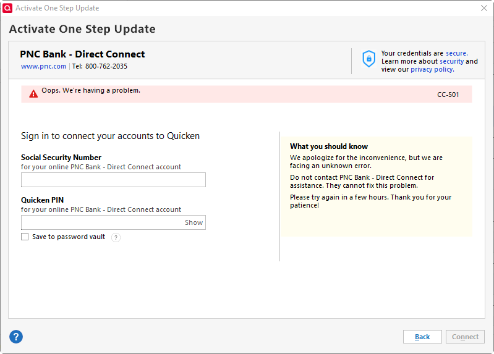Close the Activate One Step Update window
This screenshot has height=354, width=494.
tap(483, 8)
